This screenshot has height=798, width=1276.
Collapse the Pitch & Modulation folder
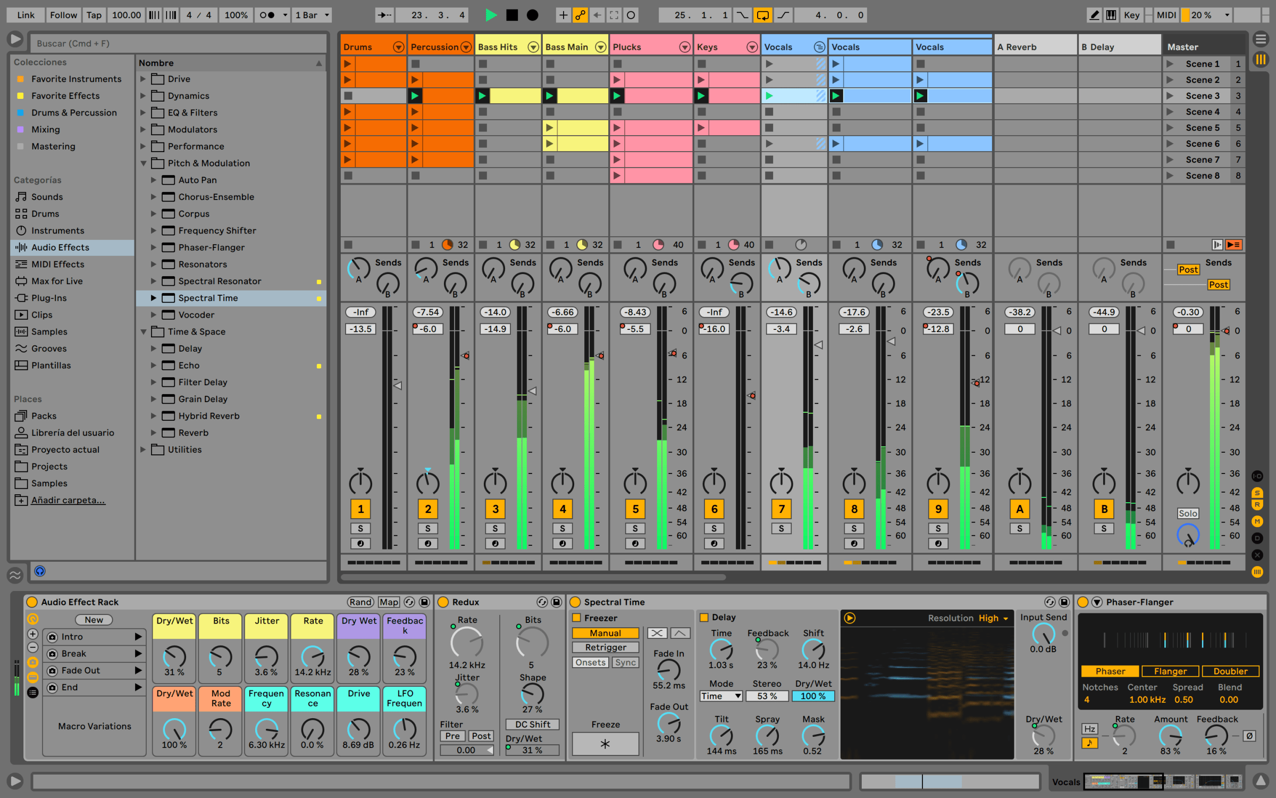(x=143, y=163)
